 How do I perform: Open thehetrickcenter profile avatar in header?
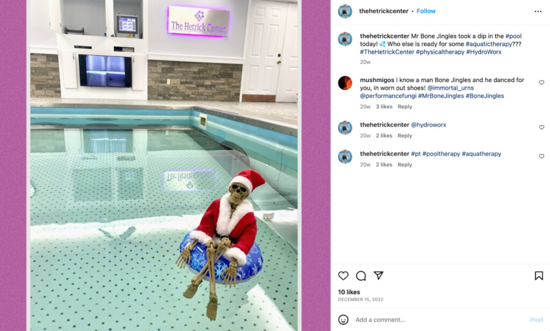tap(345, 11)
